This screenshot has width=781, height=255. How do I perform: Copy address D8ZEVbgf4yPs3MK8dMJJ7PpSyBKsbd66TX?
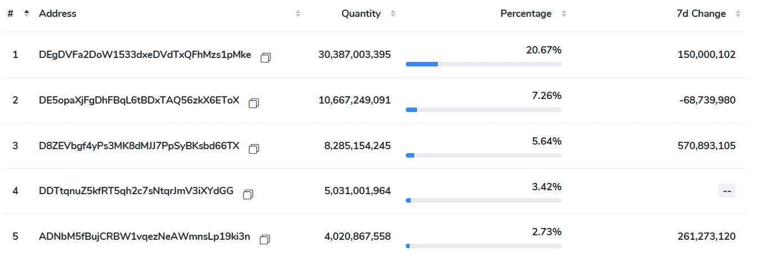coord(254,149)
